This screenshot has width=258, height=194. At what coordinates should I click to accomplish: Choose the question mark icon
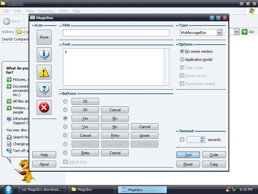point(44,90)
